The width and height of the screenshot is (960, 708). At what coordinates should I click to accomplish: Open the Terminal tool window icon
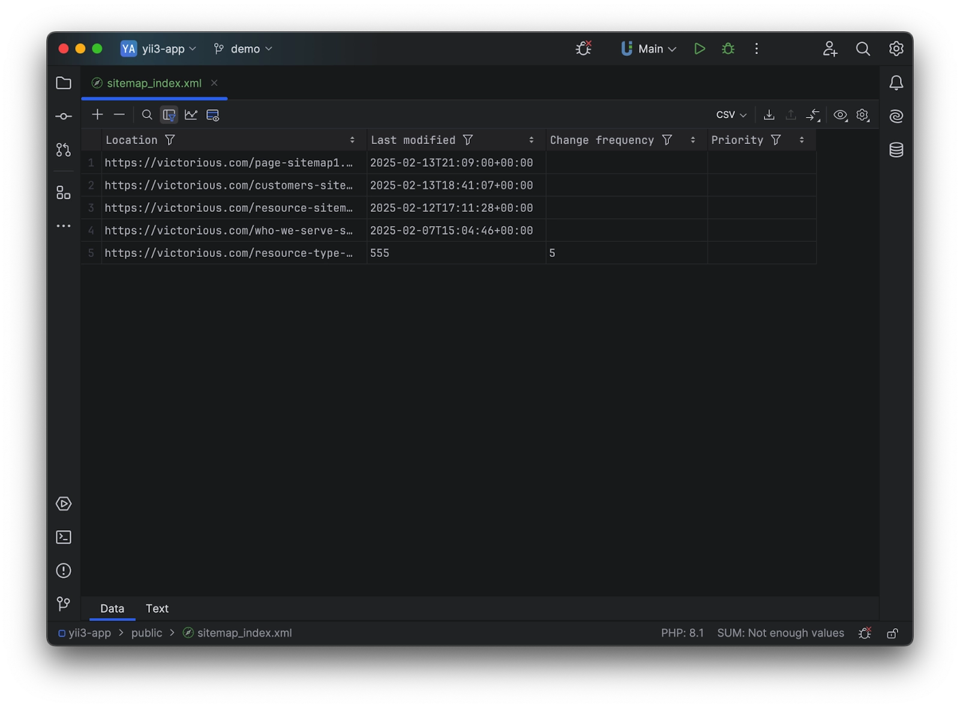point(63,537)
